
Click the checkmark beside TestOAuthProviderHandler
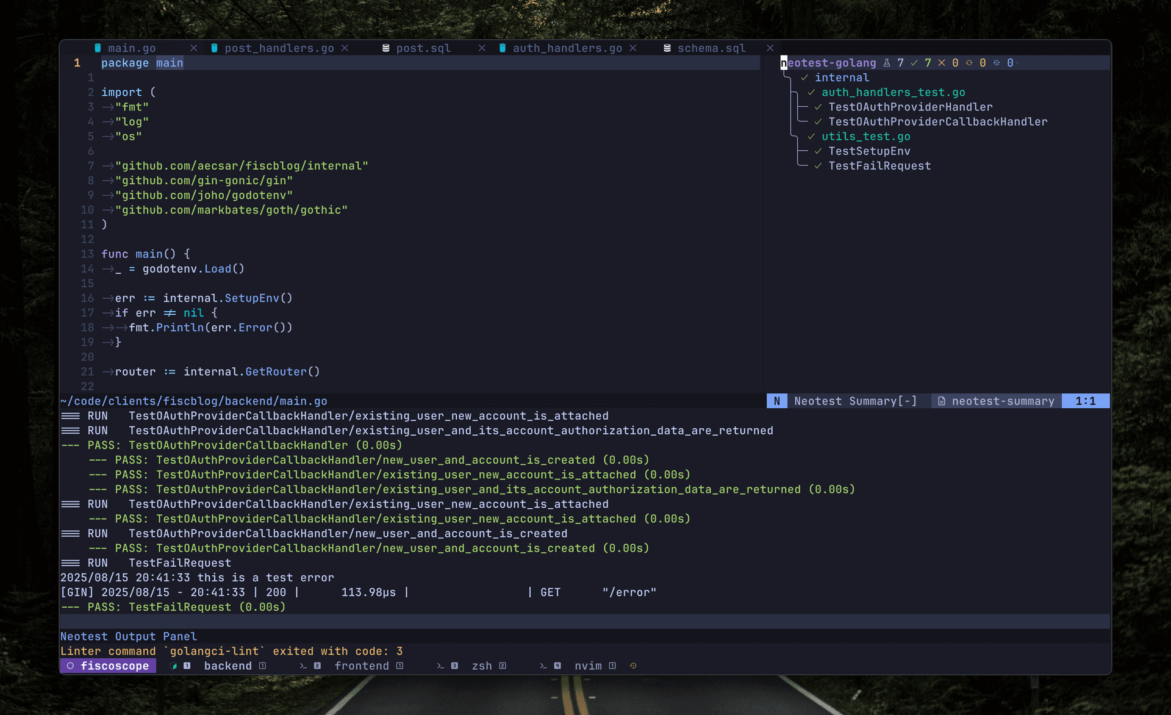coord(818,107)
